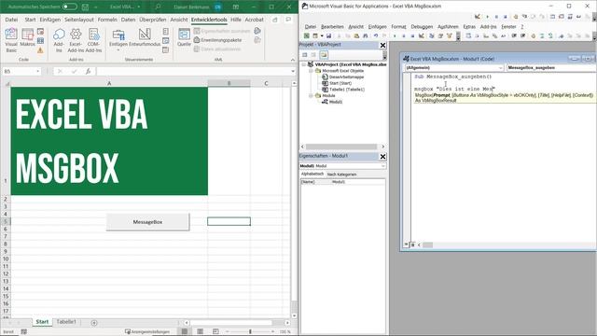Click the project pane horizontal scrollbar
Image resolution: width=597 pixels, height=336 pixels.
click(x=342, y=147)
